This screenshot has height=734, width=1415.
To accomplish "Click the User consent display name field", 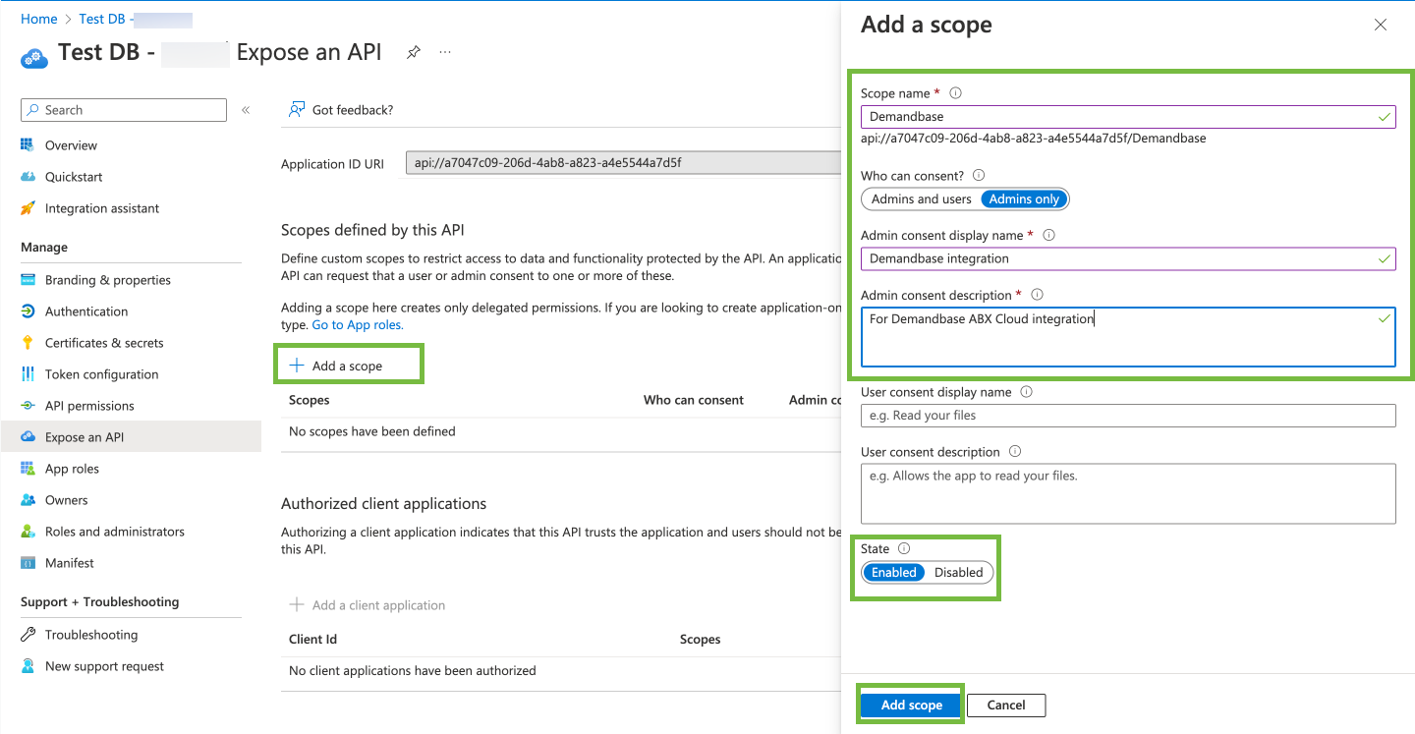I will pyautogui.click(x=1127, y=416).
